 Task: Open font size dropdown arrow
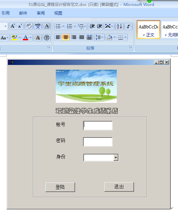5,26
